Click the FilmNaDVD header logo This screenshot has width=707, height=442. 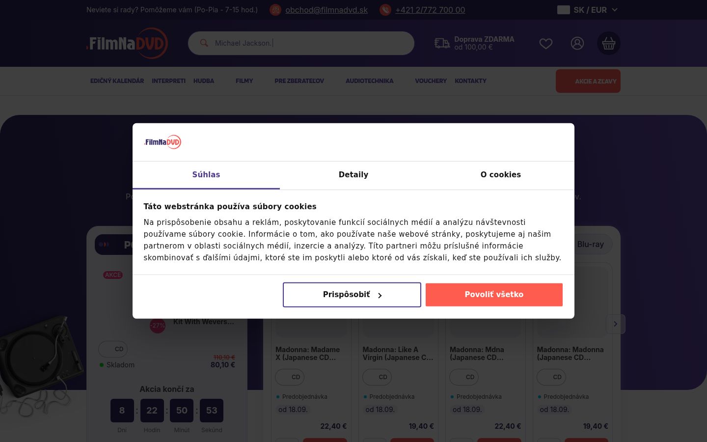[127, 43]
